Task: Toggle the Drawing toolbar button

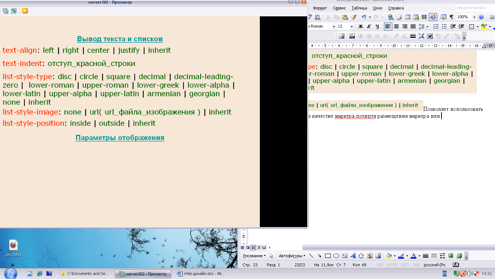Action: coord(433,17)
